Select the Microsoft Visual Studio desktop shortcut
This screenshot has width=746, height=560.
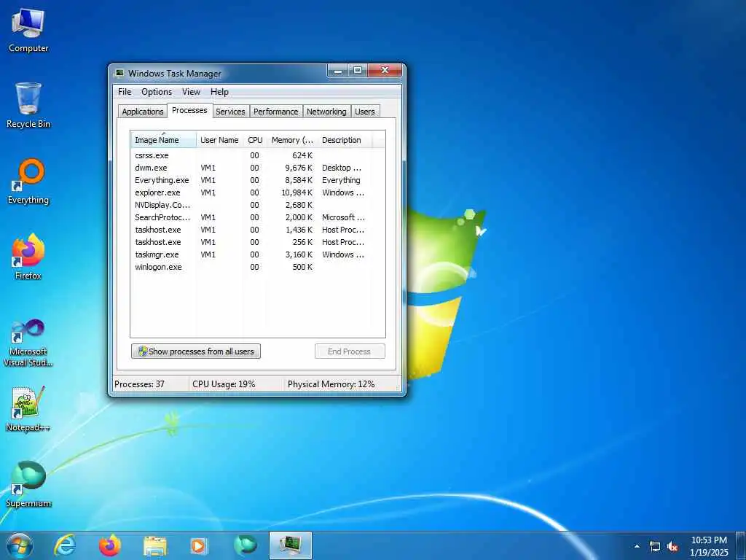(x=28, y=343)
